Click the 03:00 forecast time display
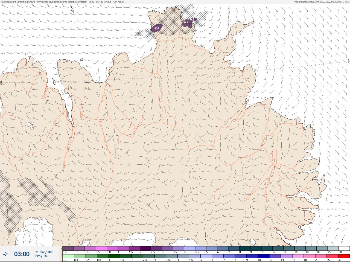The image size is (350, 262). point(22,254)
